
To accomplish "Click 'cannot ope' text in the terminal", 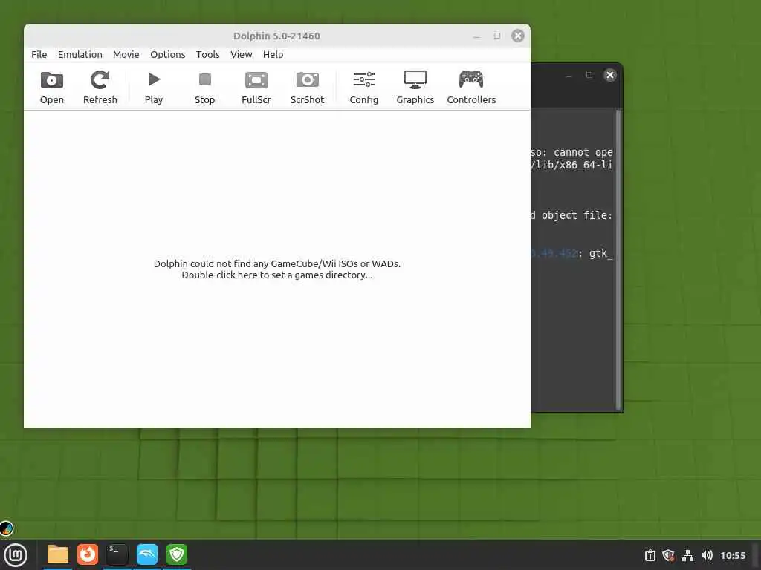I will (x=583, y=152).
